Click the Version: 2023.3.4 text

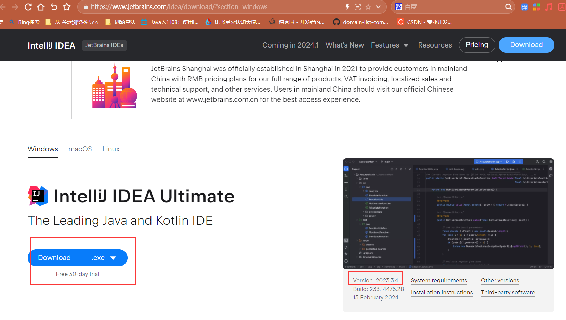click(x=376, y=280)
